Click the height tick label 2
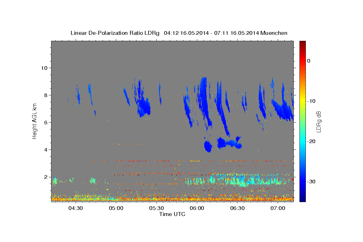Screen dimensions: 363x242 [46, 177]
